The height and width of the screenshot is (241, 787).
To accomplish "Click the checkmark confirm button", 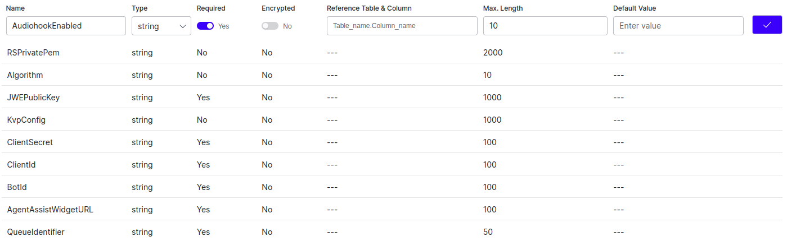I will [767, 25].
